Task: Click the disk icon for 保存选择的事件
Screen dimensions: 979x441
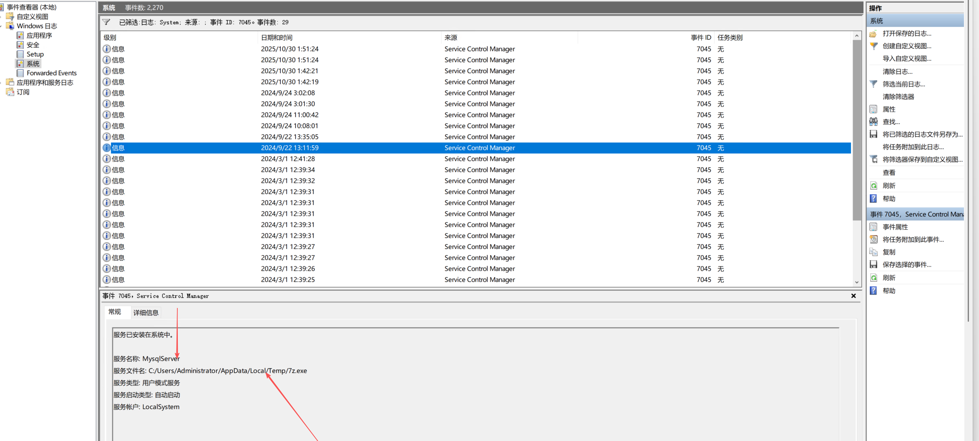Action: 873,264
